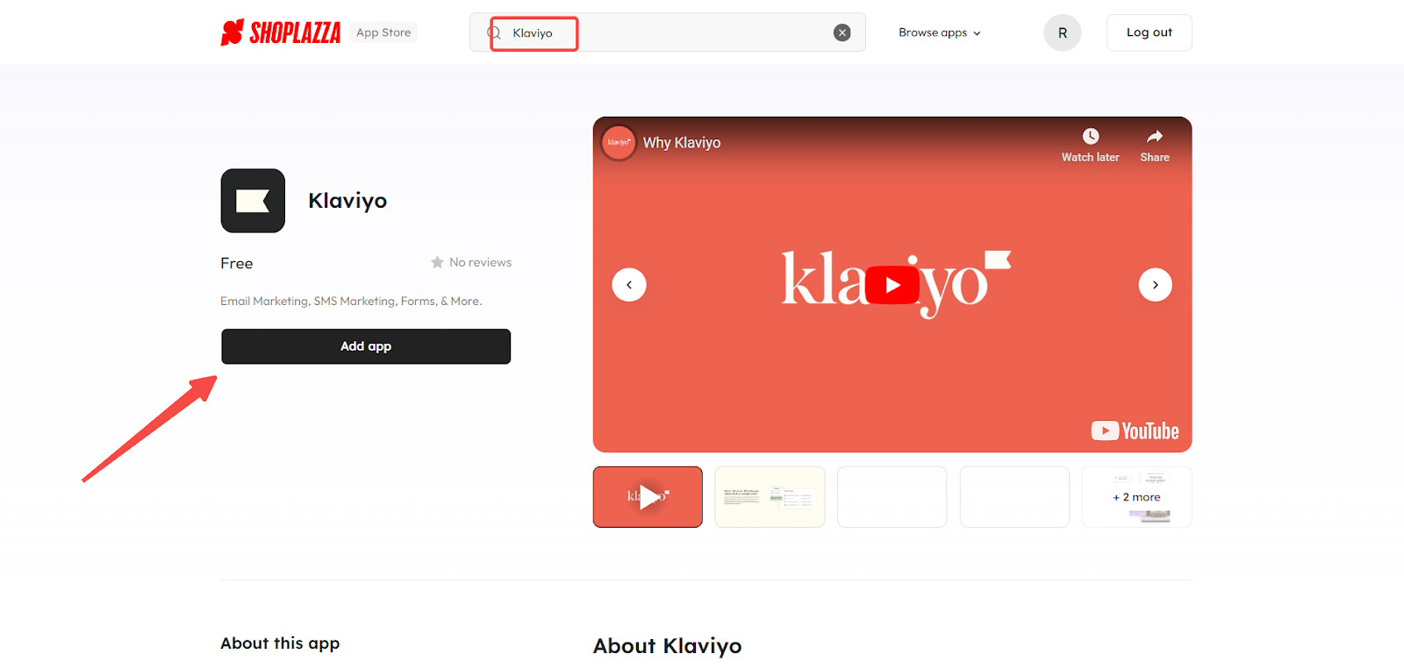The width and height of the screenshot is (1404, 668).
Task: Open the video on YouTube logo
Action: [x=1135, y=430]
